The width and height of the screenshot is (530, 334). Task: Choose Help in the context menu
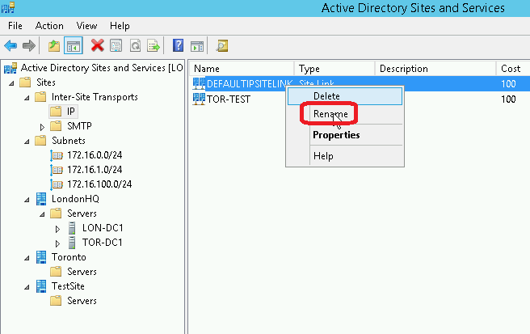tap(345, 156)
